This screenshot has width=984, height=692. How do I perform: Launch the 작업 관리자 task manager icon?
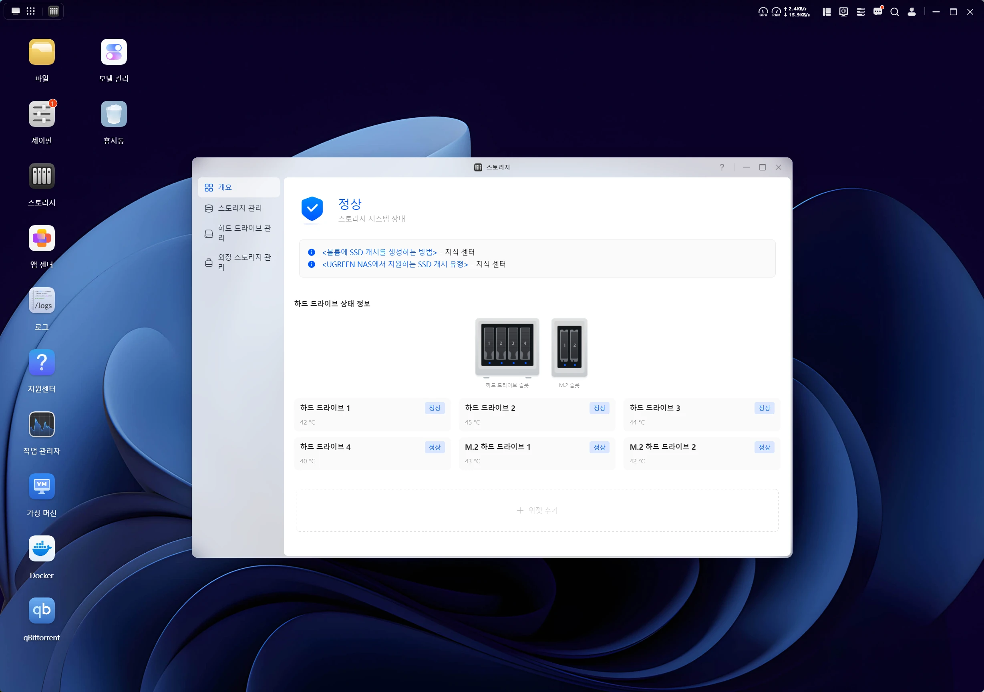[x=42, y=424]
